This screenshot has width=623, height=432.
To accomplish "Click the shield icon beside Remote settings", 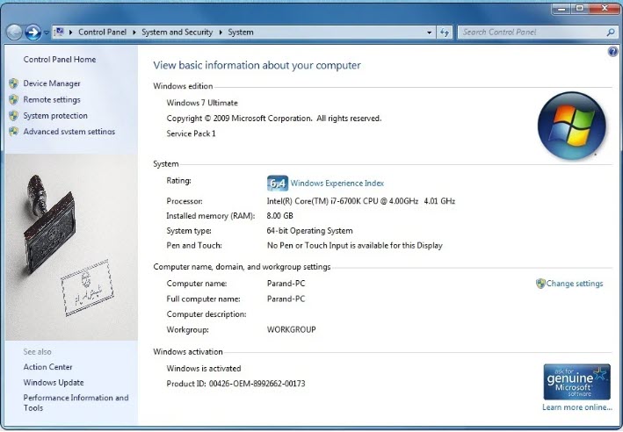I will pyautogui.click(x=14, y=100).
